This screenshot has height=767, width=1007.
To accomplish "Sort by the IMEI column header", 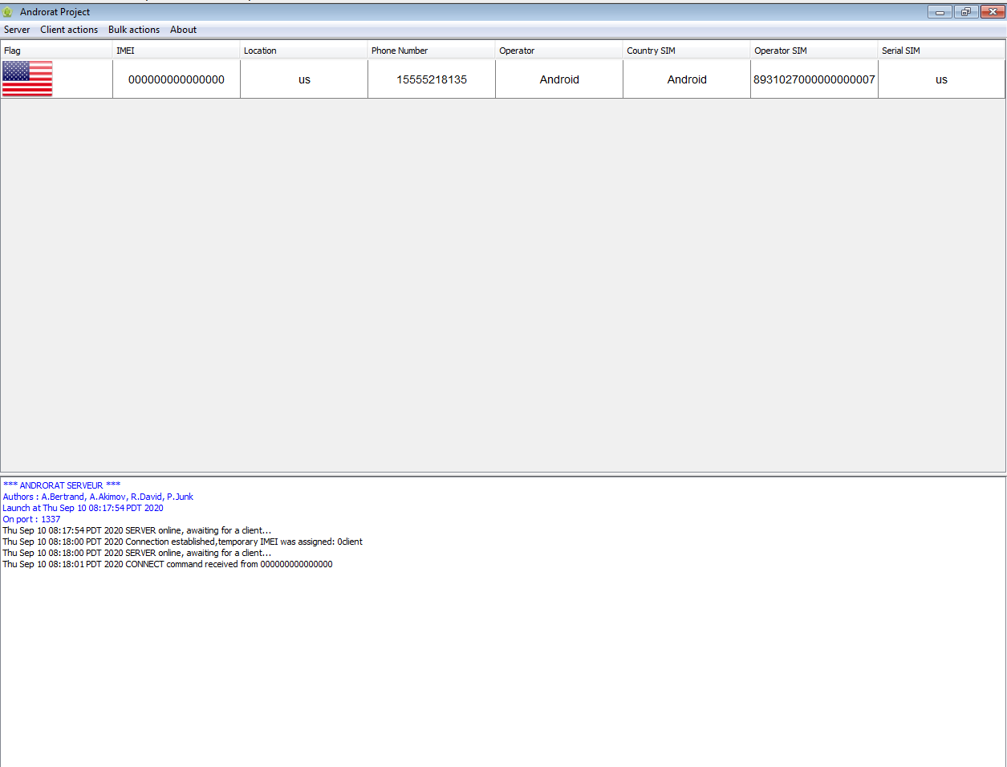I will (x=177, y=51).
